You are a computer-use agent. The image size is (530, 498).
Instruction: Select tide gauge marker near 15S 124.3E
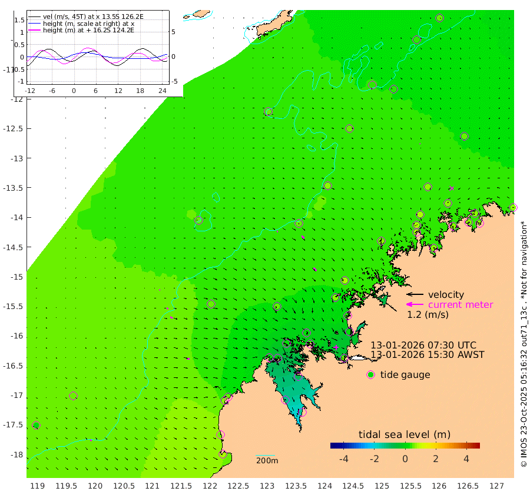pos(344,280)
